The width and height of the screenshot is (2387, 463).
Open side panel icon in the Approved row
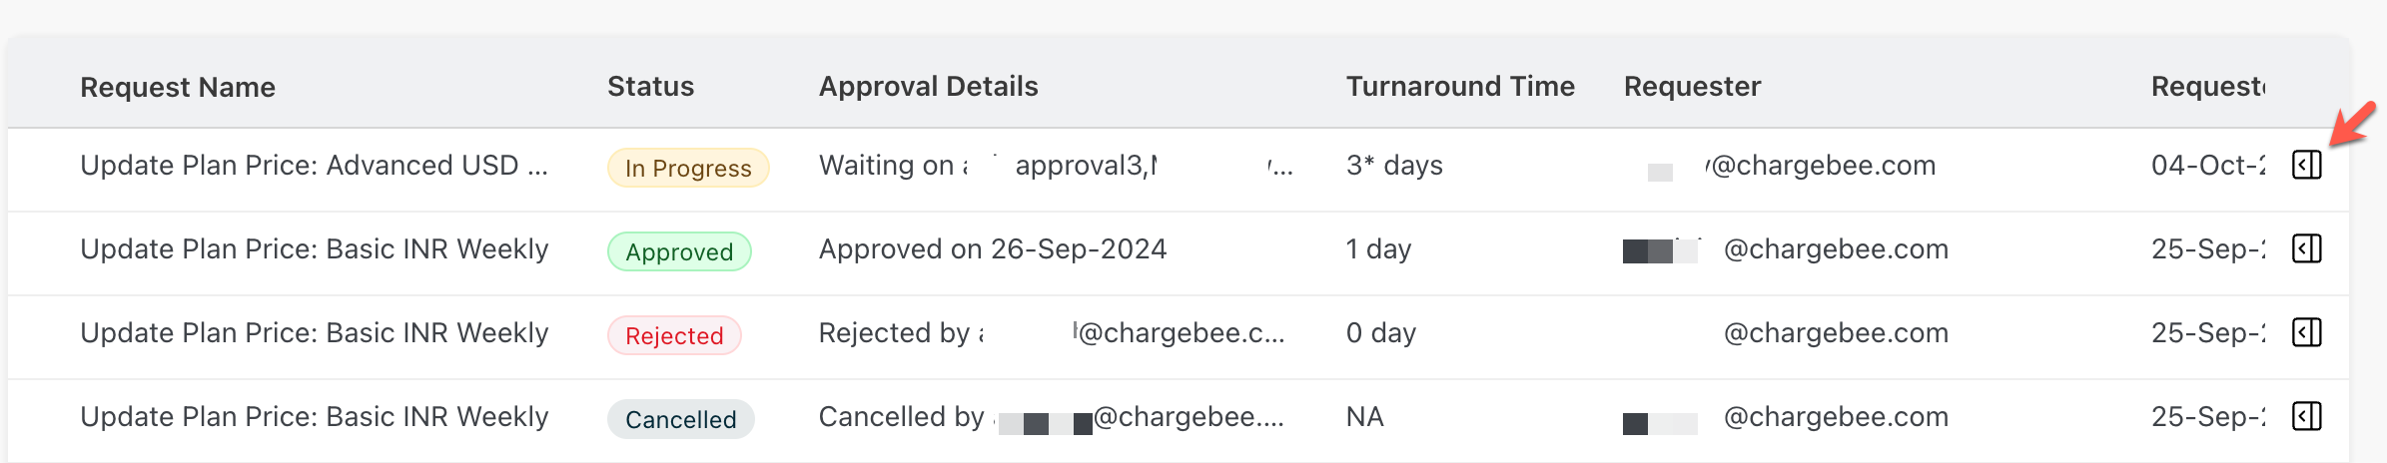click(x=2307, y=248)
